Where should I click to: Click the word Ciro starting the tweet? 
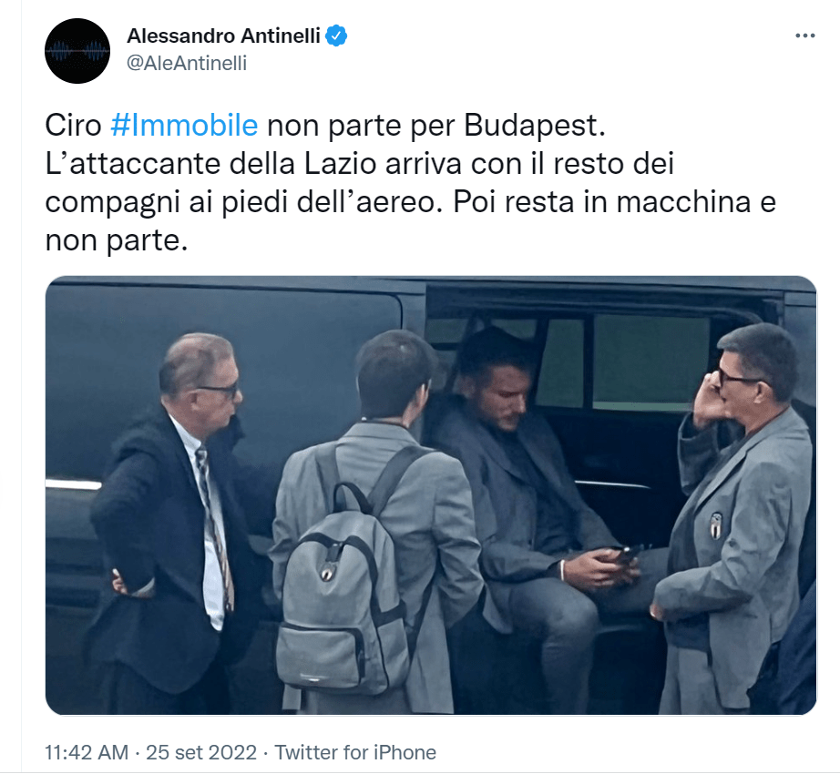73,126
